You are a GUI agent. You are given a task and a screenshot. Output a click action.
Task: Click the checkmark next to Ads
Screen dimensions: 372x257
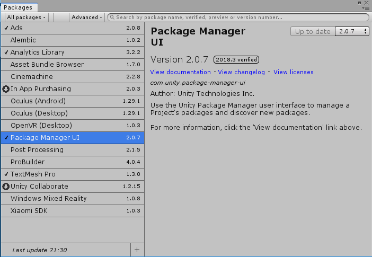6,28
